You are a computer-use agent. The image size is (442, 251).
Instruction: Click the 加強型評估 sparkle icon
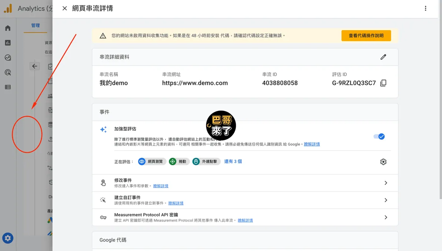coord(104,130)
